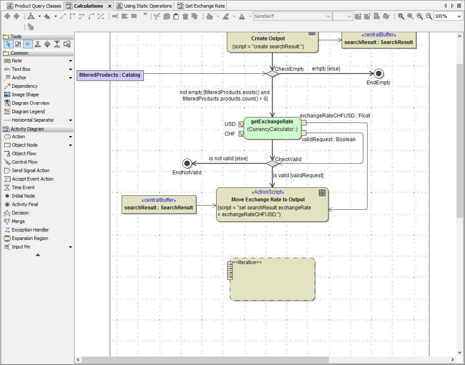Click the text color icon in toolbar
Viewport: 465px width, 365px height.
[x=242, y=16]
